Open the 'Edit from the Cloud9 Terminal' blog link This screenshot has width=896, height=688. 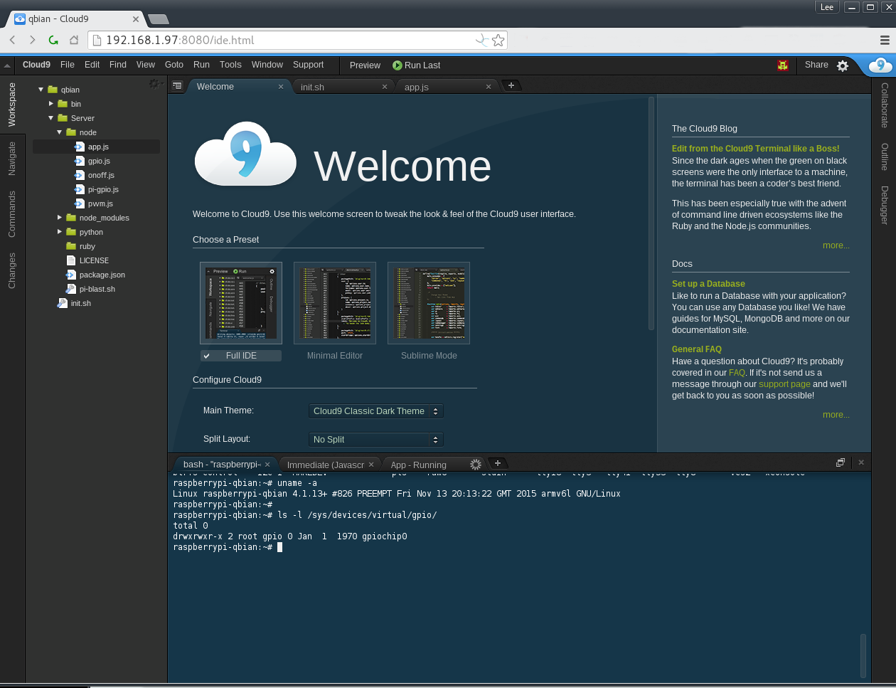pos(756,149)
